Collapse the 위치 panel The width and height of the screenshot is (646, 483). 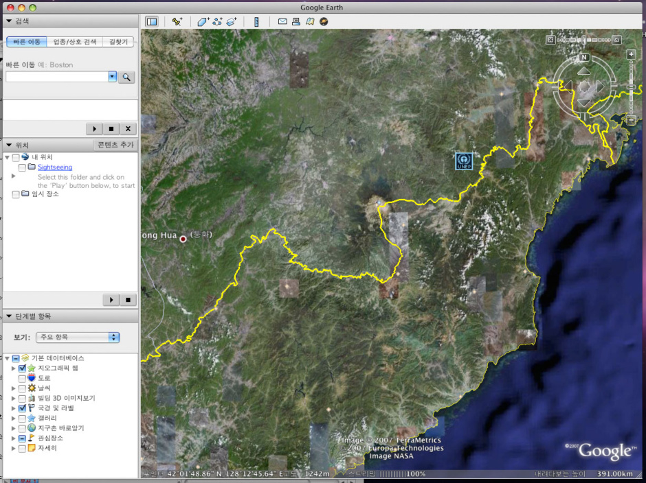[9, 145]
